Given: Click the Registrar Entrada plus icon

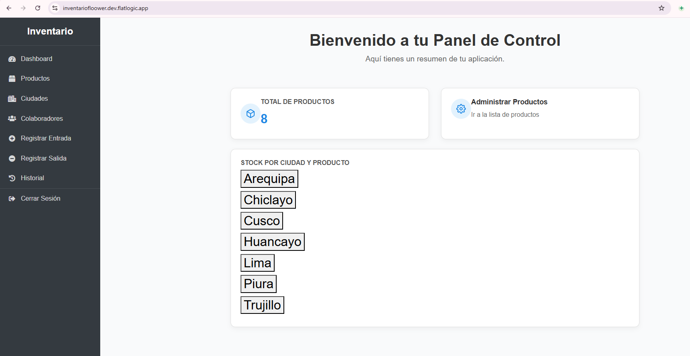Looking at the screenshot, I should pos(12,138).
